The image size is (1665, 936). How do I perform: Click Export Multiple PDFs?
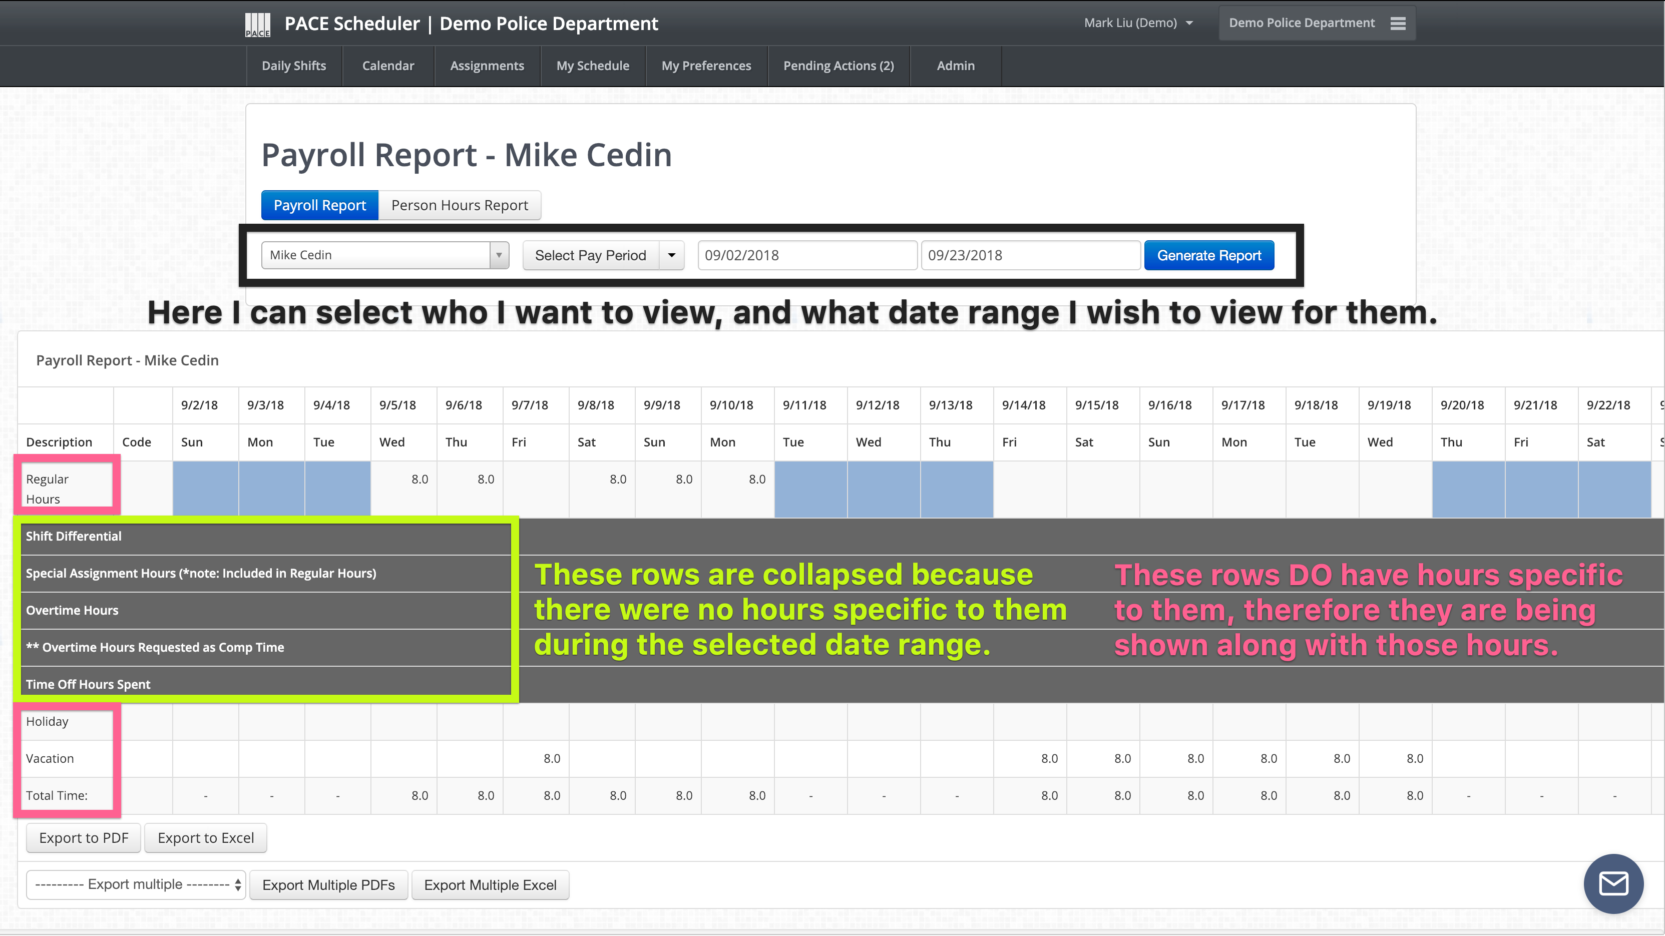328,885
